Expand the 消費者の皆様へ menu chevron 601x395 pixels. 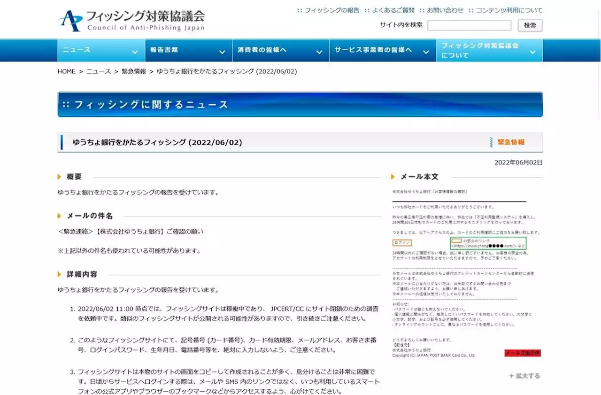click(x=319, y=52)
